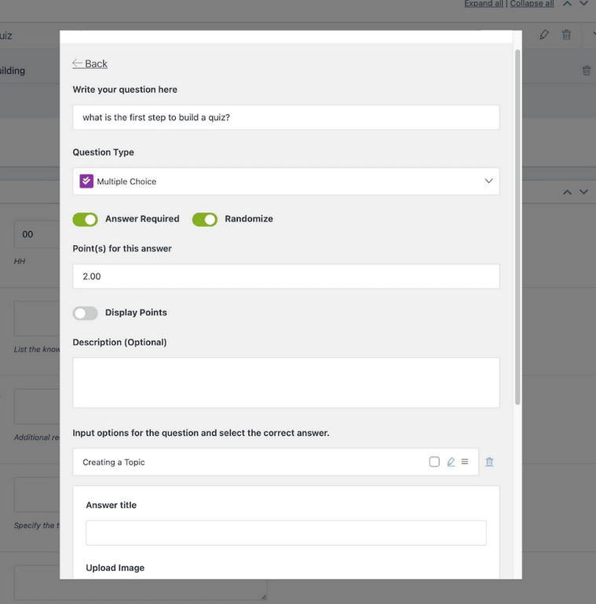Click the Collapse all link
The height and width of the screenshot is (604, 596).
[532, 4]
